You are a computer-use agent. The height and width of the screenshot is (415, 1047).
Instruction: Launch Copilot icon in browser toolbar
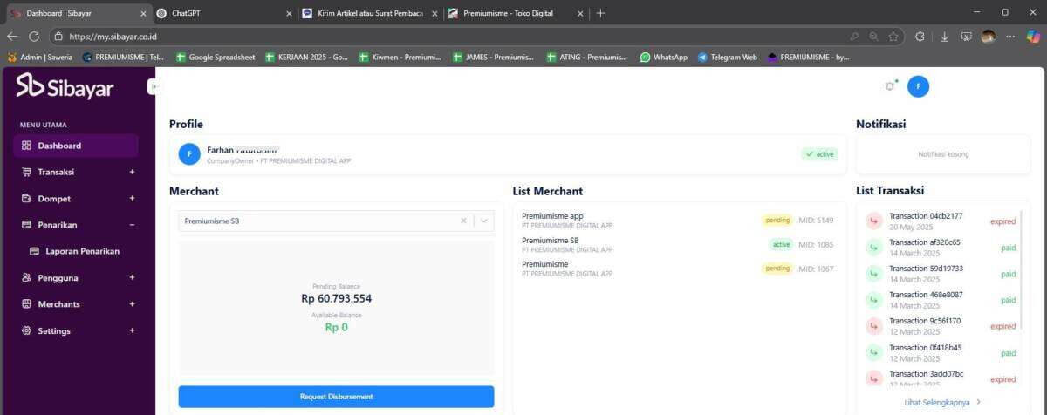pyautogui.click(x=1033, y=37)
